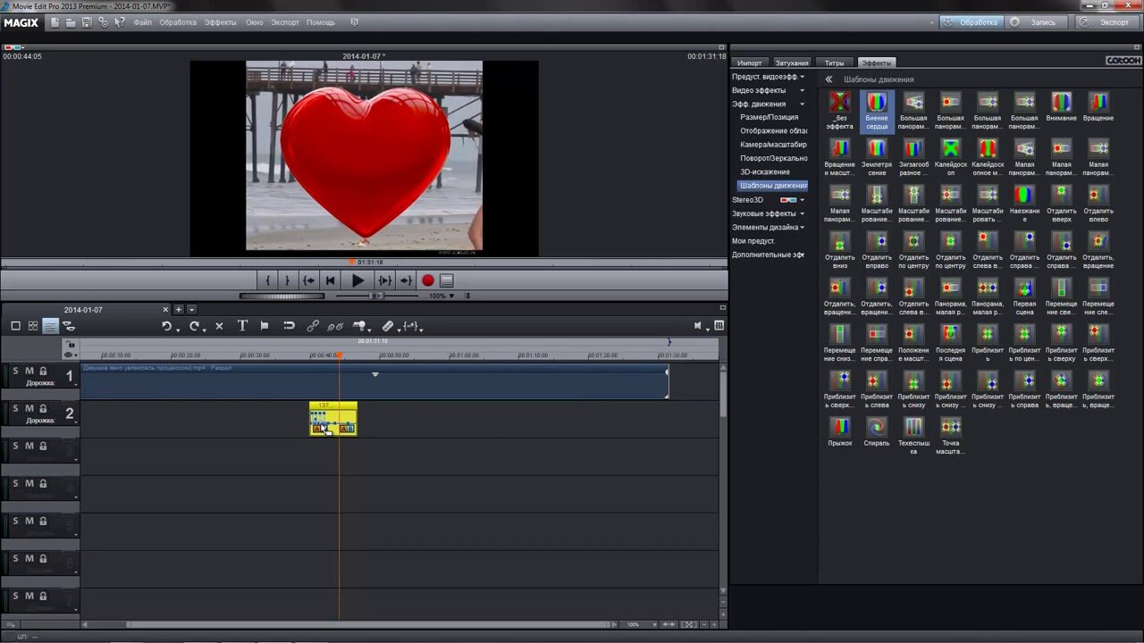Viewport: 1144px width, 643px height.
Task: Click the red Record button
Action: click(428, 280)
